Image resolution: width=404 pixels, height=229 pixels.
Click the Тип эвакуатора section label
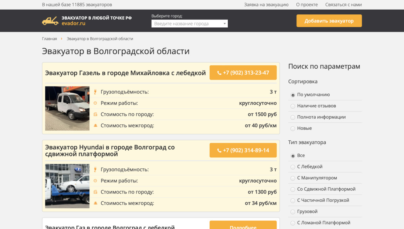pos(307,142)
